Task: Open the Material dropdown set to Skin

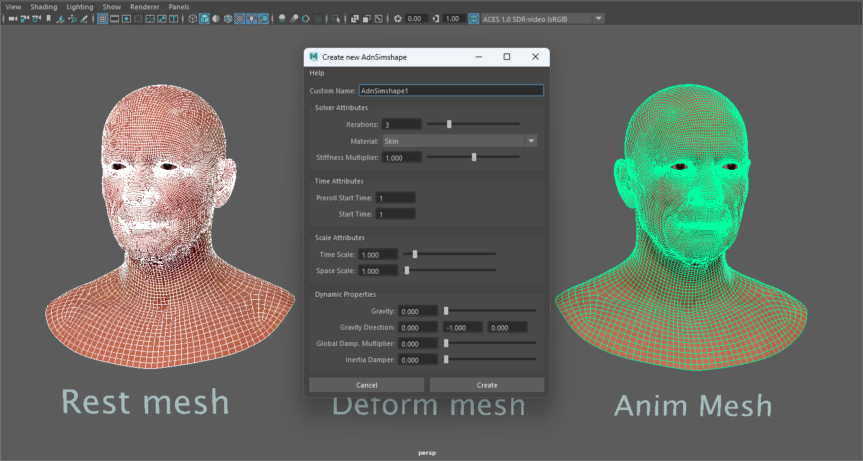Action: coord(531,141)
